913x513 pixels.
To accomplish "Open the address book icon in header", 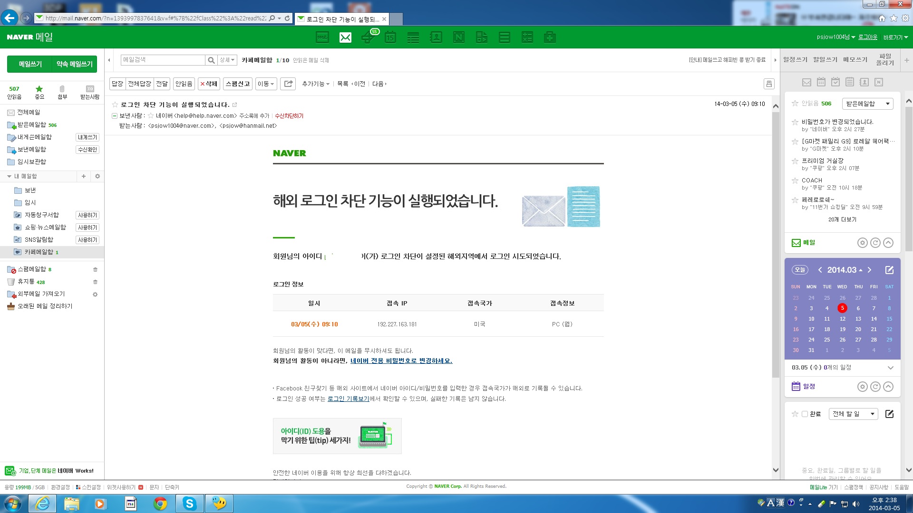I will (x=436, y=37).
